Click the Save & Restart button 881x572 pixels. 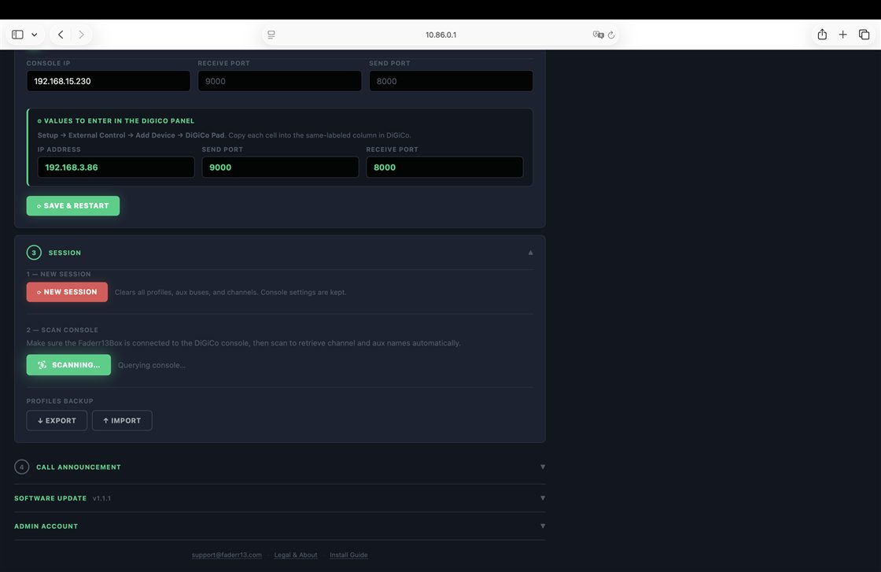(73, 205)
